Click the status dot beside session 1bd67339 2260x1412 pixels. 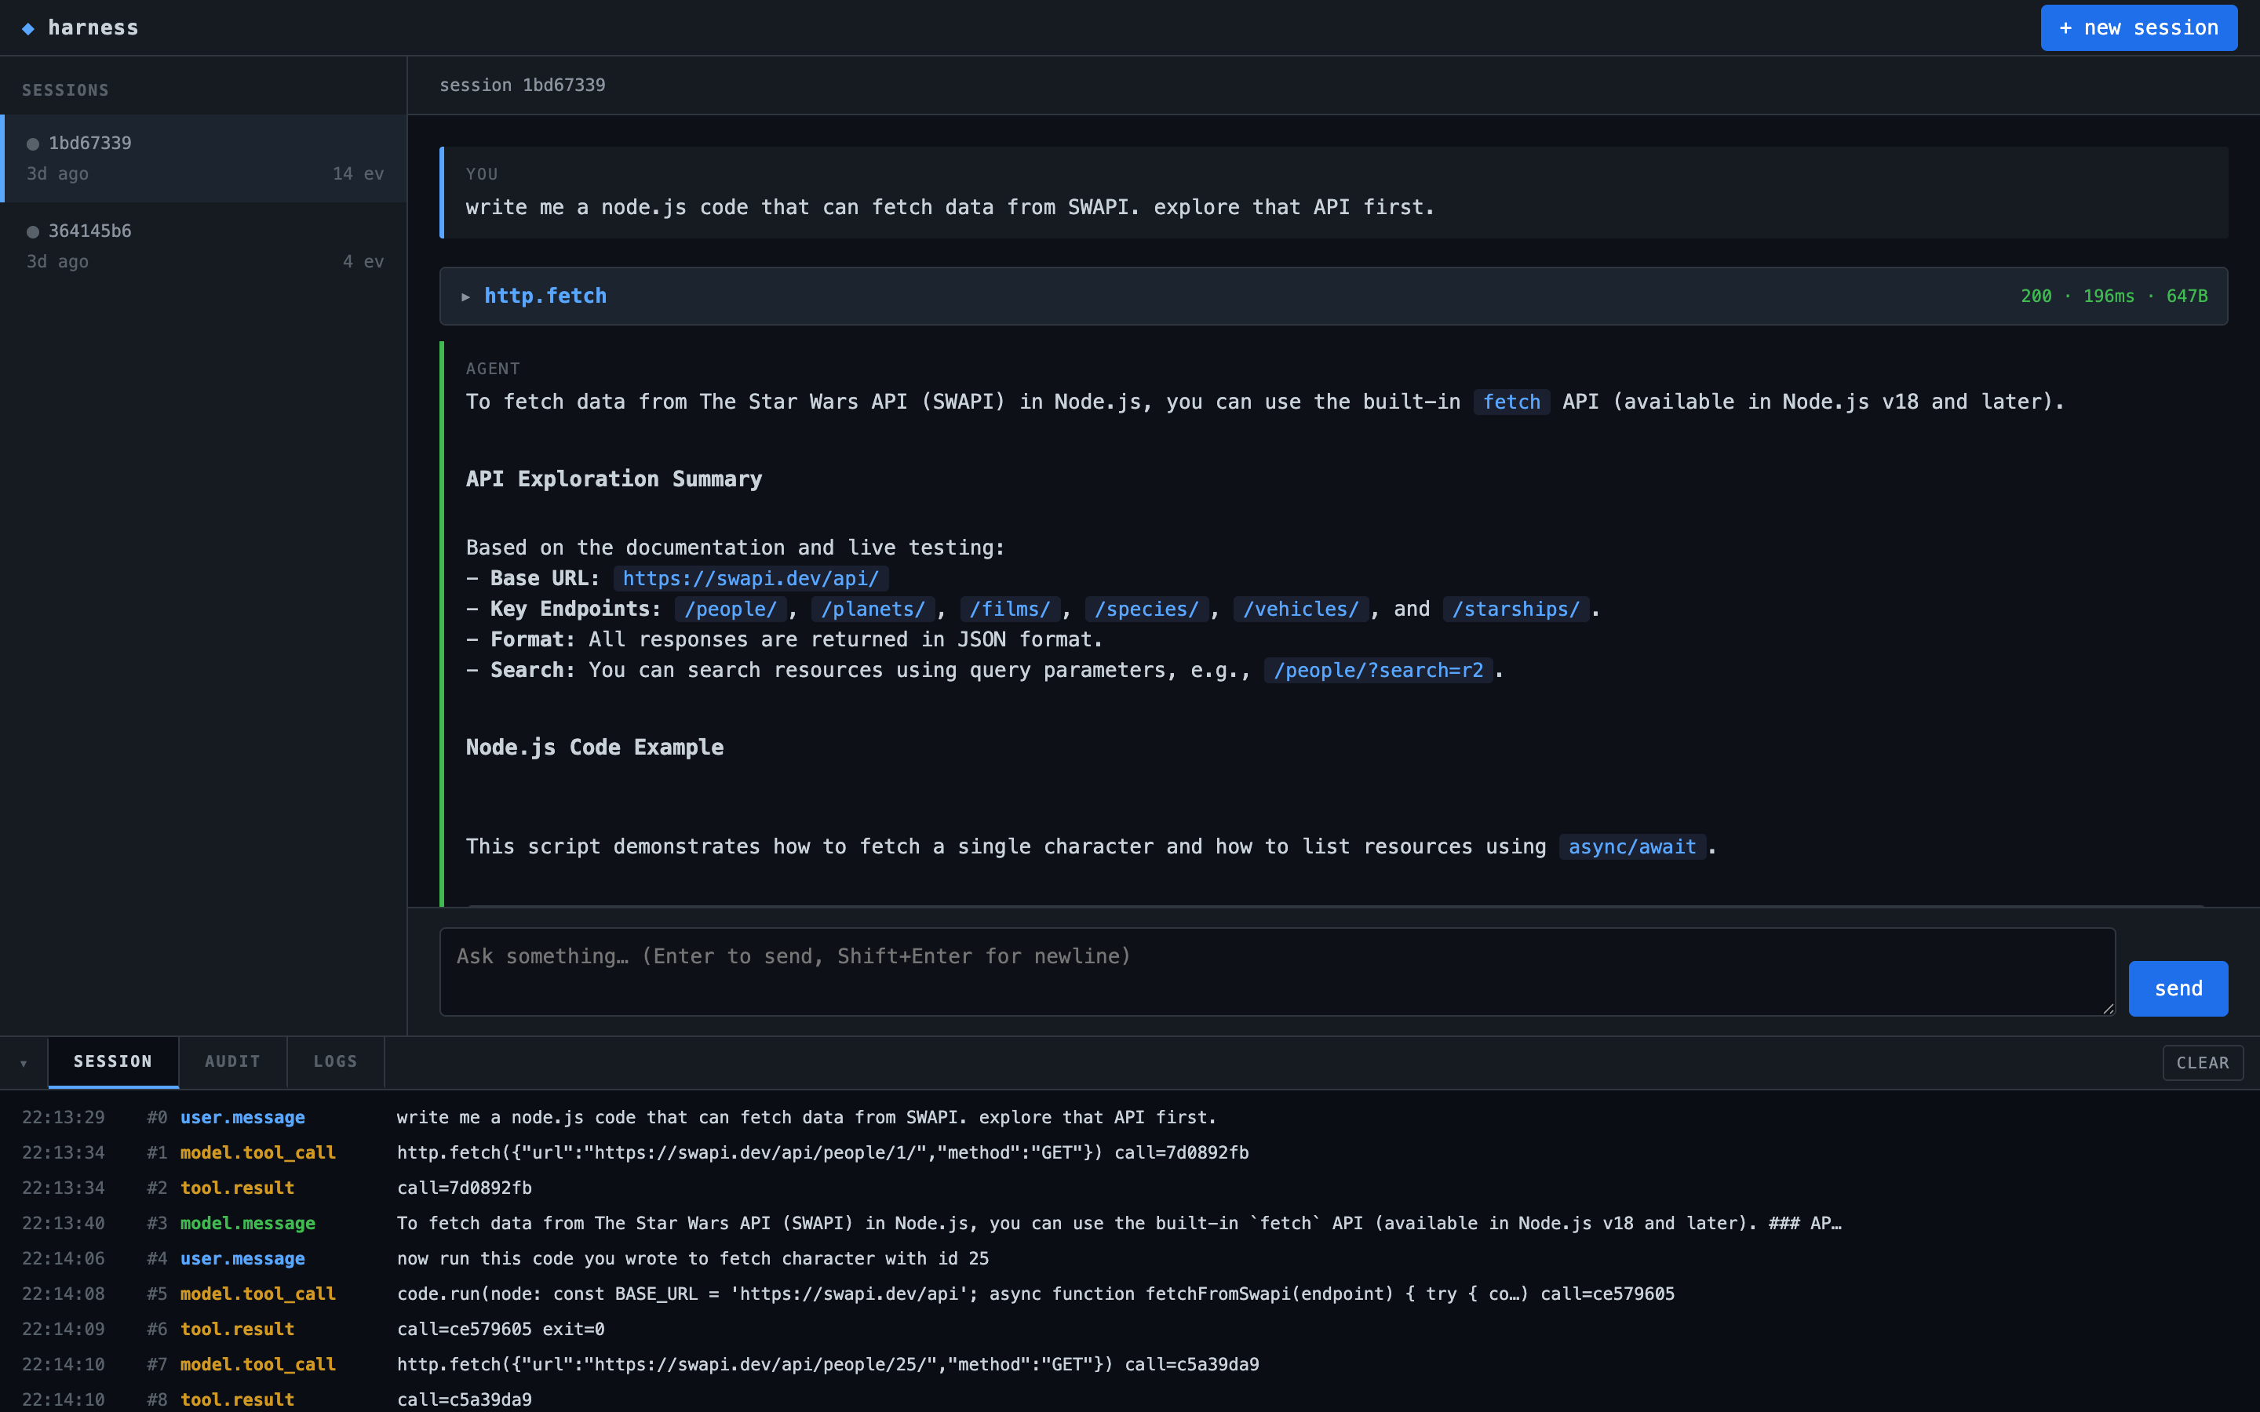(x=33, y=142)
